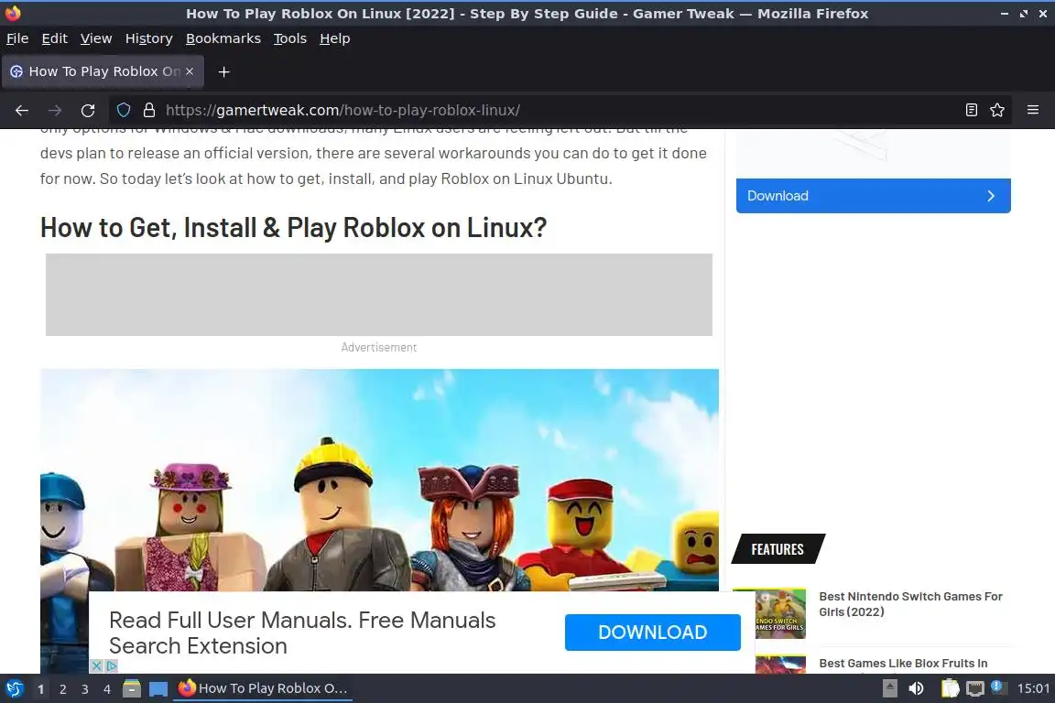Click the Roblox characters article image
Screen dimensions: 1055x703
[x=379, y=480]
